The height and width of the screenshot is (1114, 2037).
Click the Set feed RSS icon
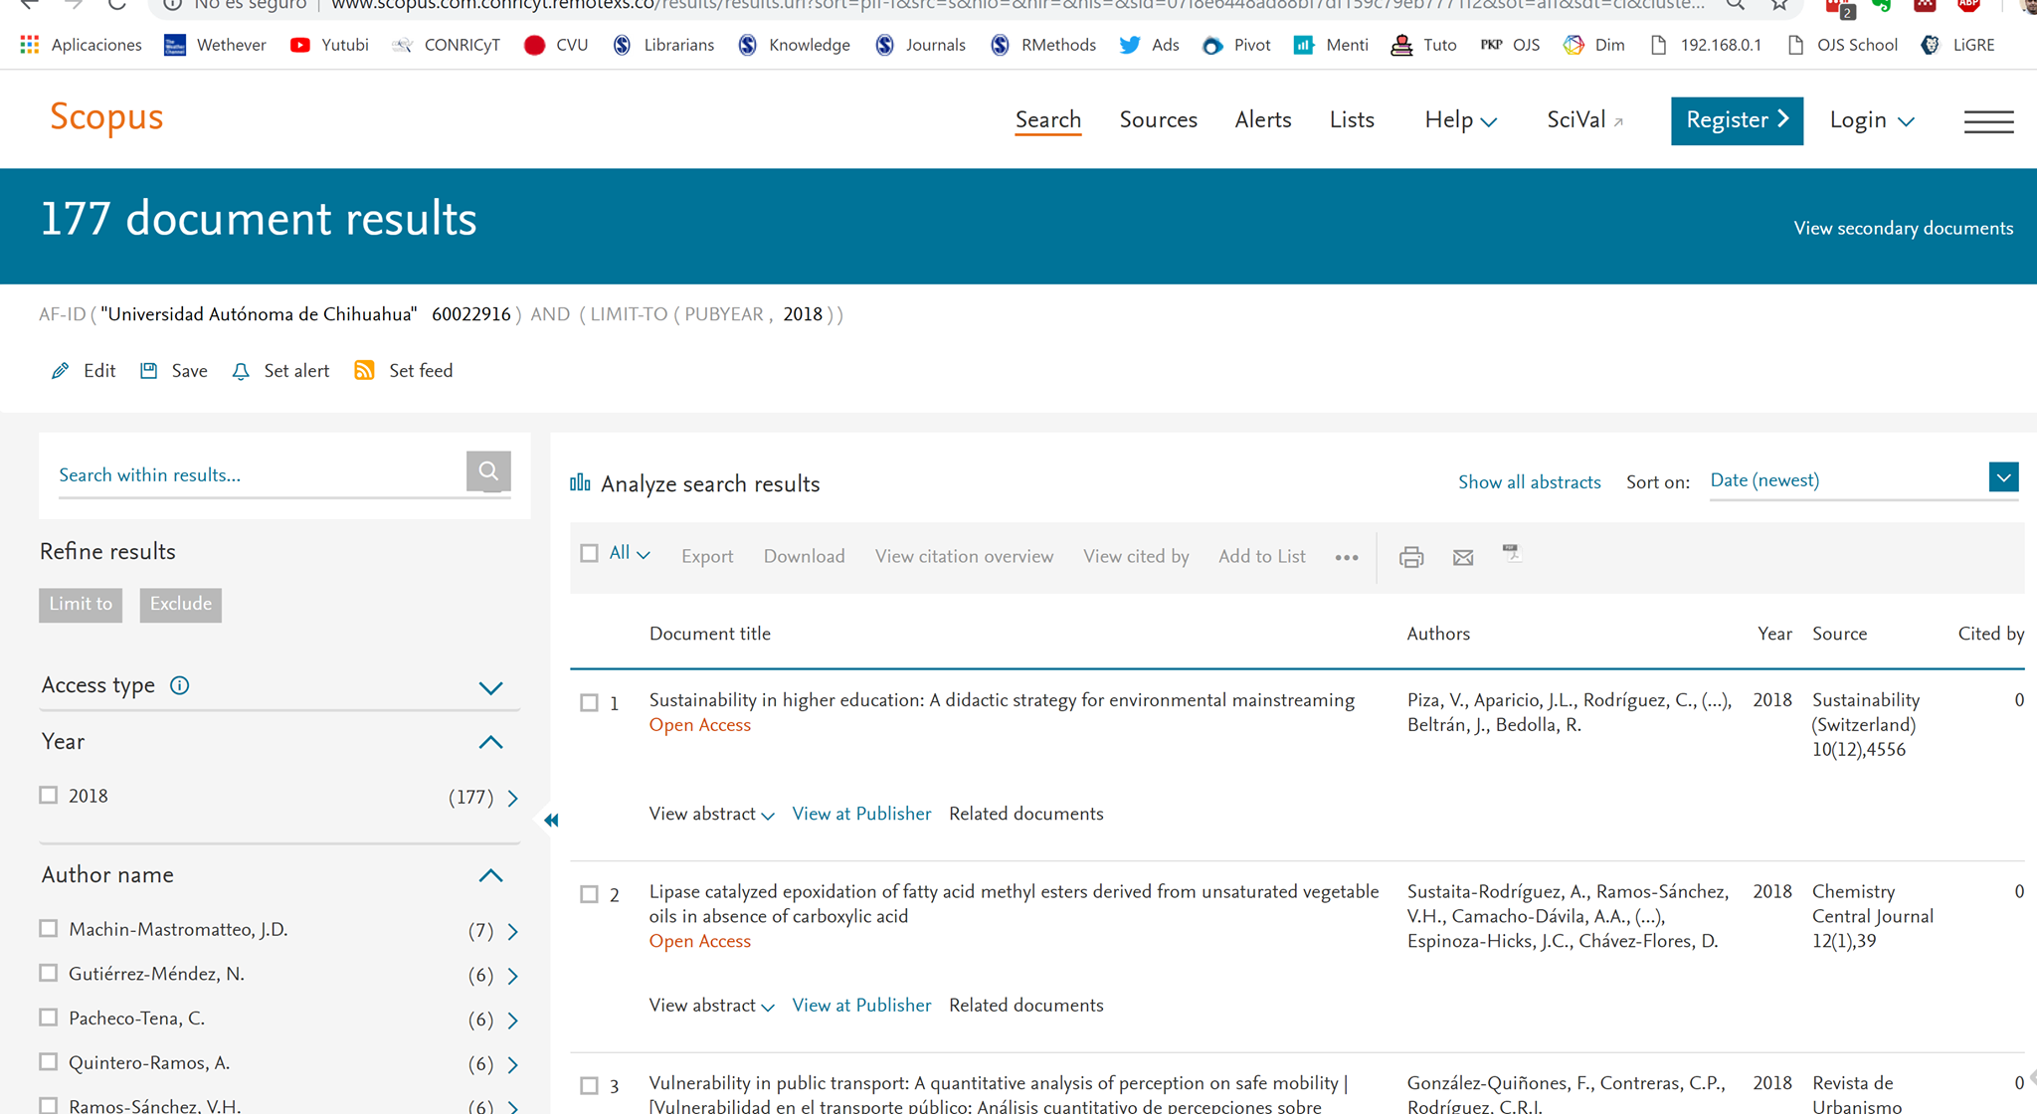coord(365,371)
